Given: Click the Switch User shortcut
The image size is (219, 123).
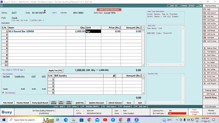Looking at the screenshot, I should tap(211, 76).
